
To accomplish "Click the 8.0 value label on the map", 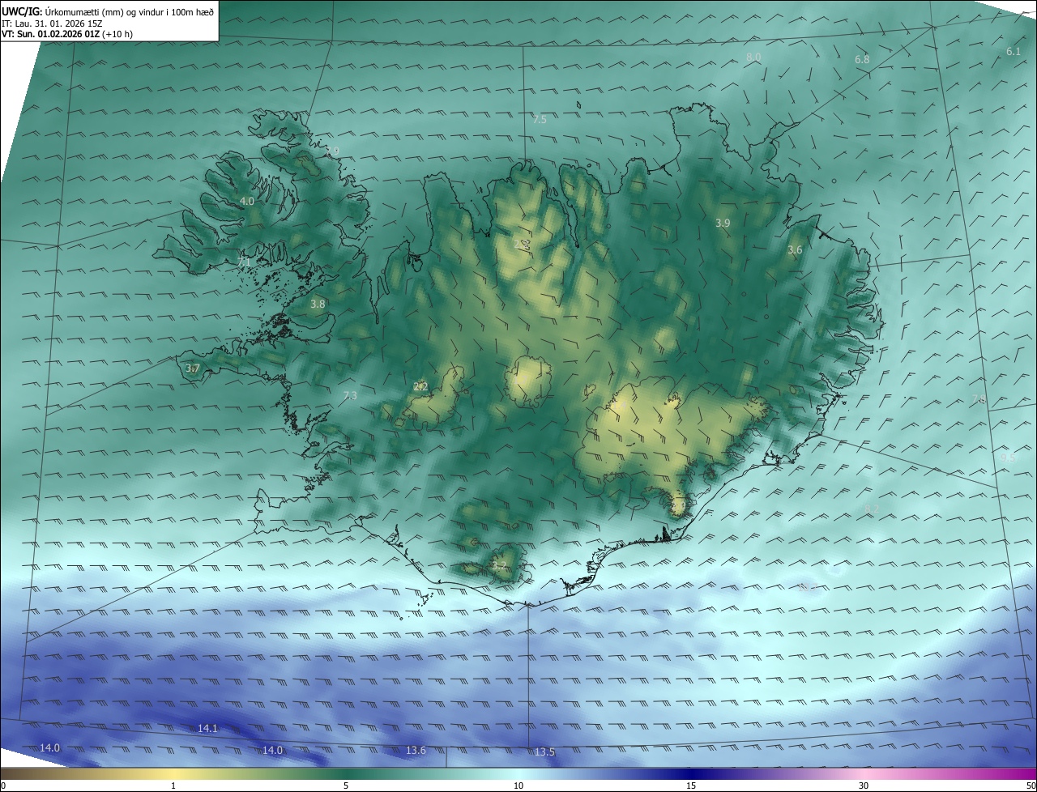I will pos(753,57).
